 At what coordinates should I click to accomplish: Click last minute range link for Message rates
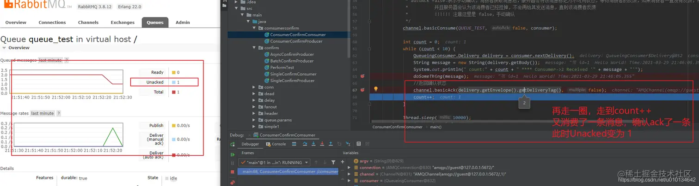pos(42,113)
